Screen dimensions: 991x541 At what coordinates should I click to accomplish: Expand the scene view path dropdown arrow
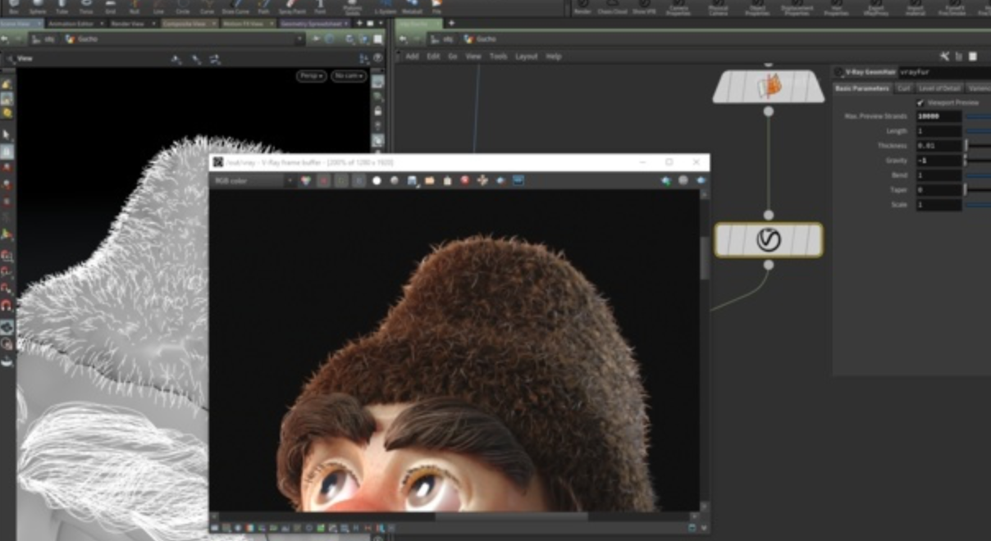click(299, 39)
